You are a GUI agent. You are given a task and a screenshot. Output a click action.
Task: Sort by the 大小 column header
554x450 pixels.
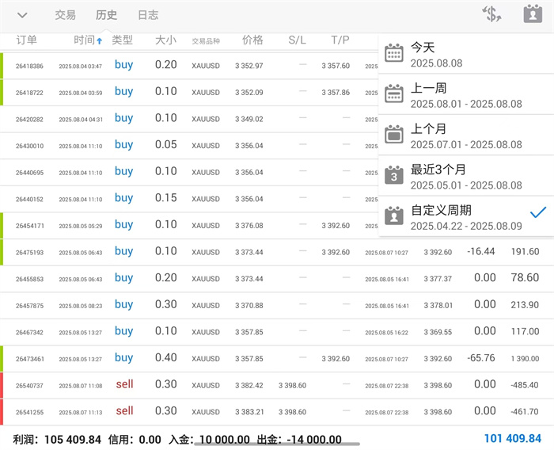(165, 40)
